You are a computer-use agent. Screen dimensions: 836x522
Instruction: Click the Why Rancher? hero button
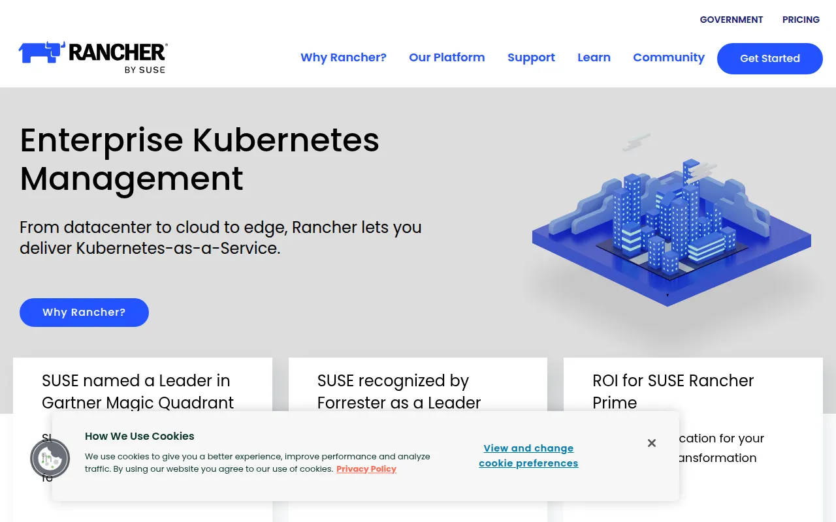click(84, 313)
